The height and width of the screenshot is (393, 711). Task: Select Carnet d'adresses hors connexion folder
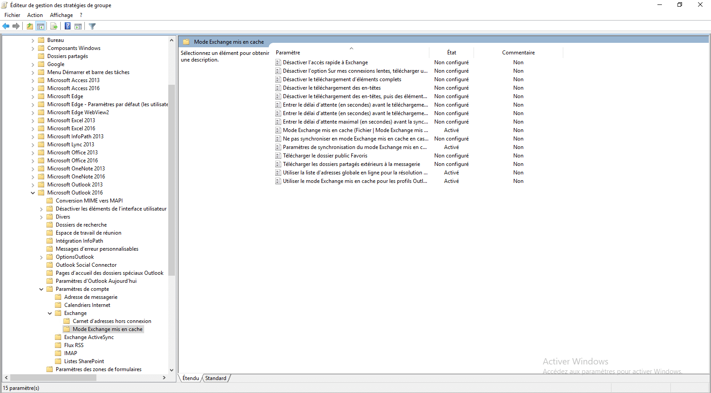pos(112,321)
